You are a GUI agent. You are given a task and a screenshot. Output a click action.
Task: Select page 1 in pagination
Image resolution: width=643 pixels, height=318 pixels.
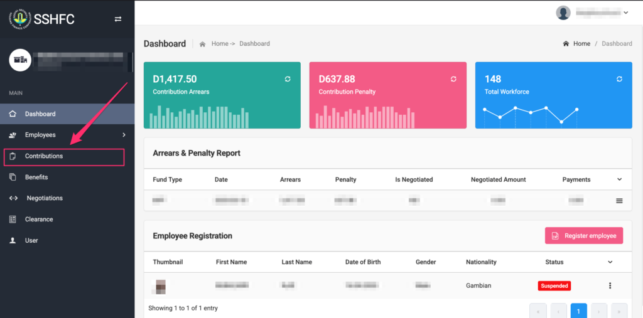pos(578,310)
